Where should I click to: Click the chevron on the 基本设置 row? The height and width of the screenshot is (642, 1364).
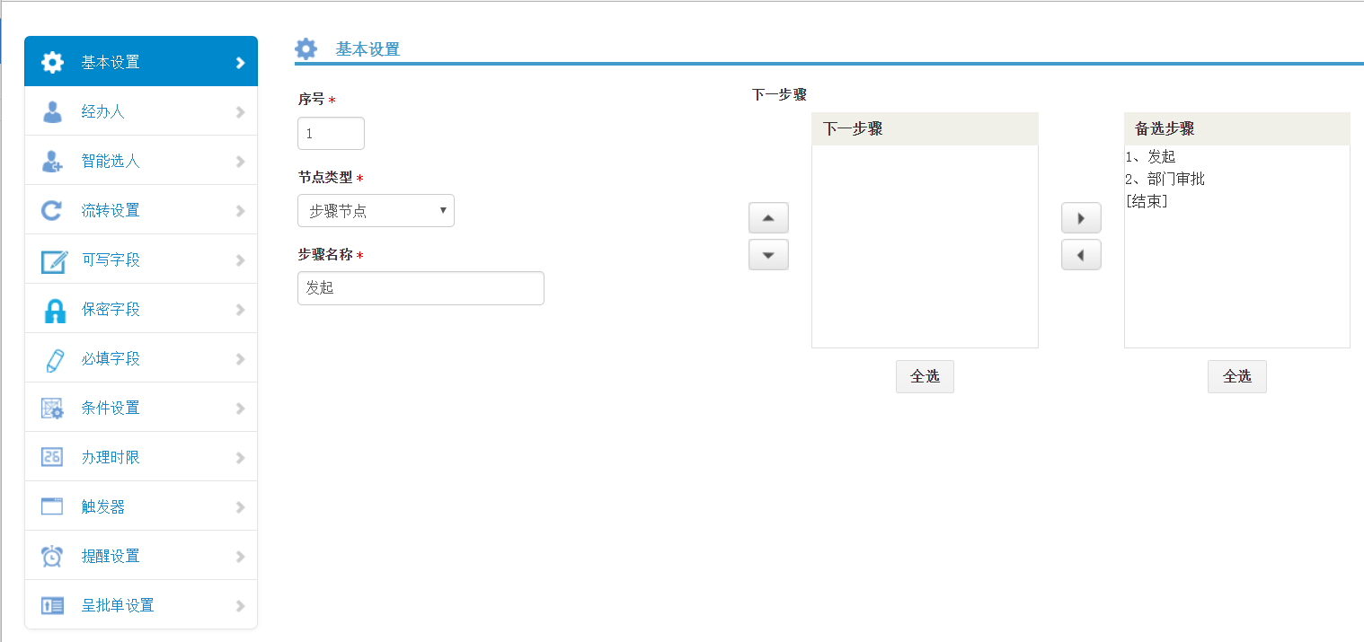[x=240, y=63]
